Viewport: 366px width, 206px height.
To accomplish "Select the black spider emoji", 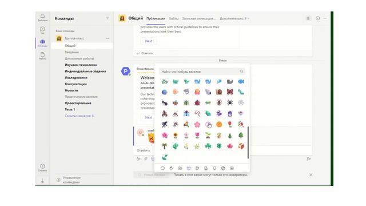I will (230, 102).
